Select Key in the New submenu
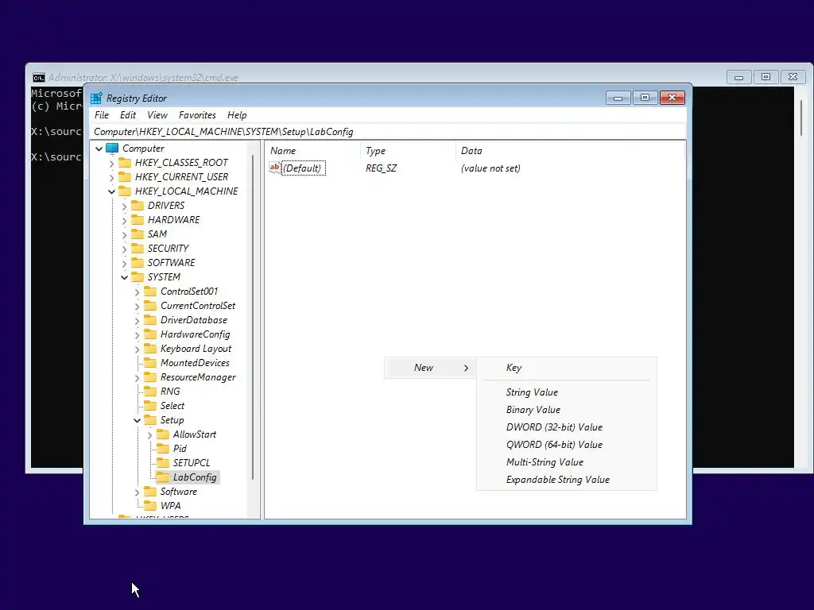This screenshot has width=814, height=610. pyautogui.click(x=567, y=368)
